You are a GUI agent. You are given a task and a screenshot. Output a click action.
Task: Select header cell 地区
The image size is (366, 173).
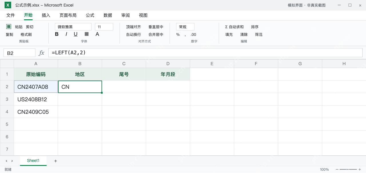pos(80,74)
